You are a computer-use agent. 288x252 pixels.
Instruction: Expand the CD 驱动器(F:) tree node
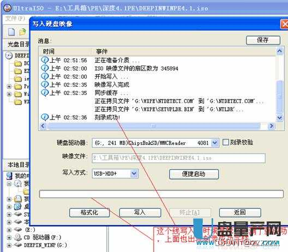(x=9, y=237)
